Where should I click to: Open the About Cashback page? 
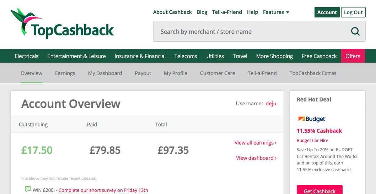172,12
